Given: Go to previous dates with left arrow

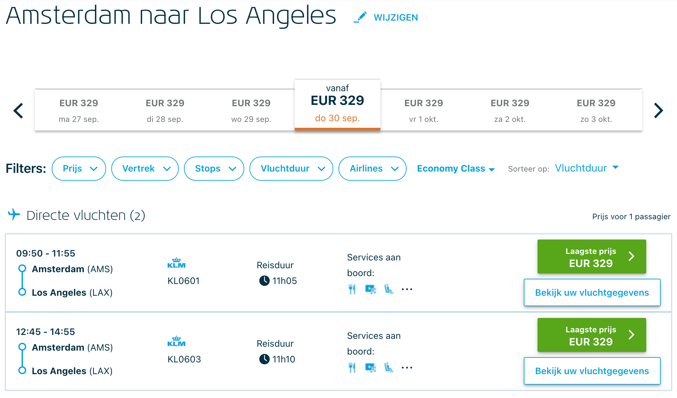Looking at the screenshot, I should (x=18, y=110).
